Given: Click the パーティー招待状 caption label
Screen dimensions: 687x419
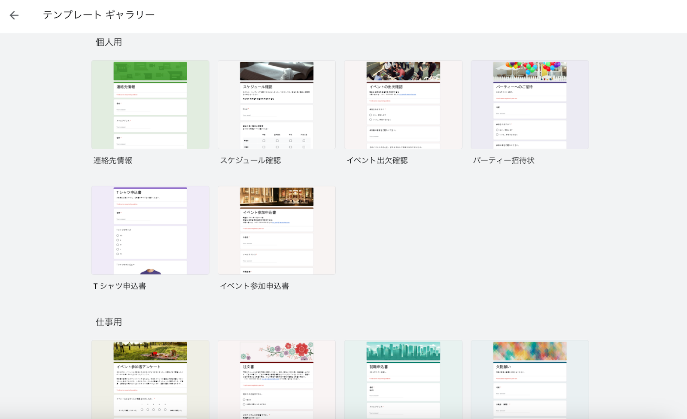Looking at the screenshot, I should pyautogui.click(x=504, y=161).
